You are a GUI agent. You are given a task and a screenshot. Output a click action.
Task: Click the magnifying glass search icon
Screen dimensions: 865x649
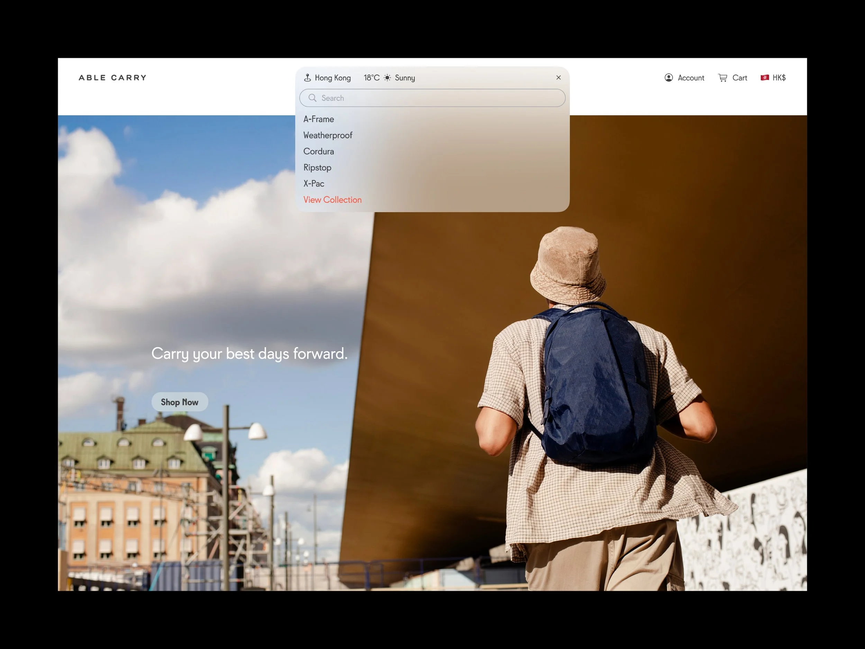[x=312, y=98]
